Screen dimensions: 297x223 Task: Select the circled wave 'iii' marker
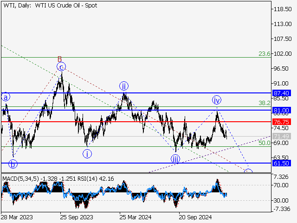pyautogui.click(x=175, y=159)
